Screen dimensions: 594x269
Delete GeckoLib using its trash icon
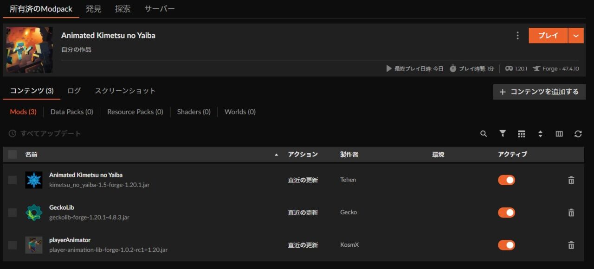[x=571, y=213]
